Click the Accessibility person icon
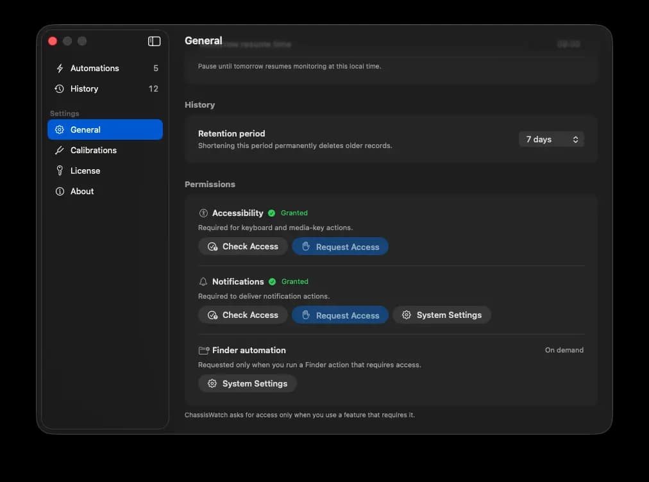The width and height of the screenshot is (649, 482). pyautogui.click(x=203, y=213)
